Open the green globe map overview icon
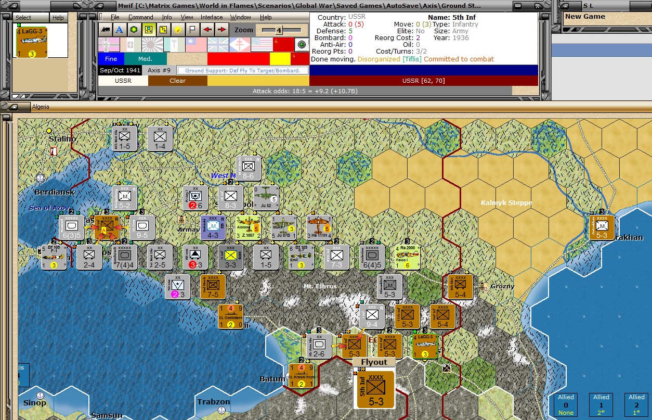The image size is (652, 420). 133,30
